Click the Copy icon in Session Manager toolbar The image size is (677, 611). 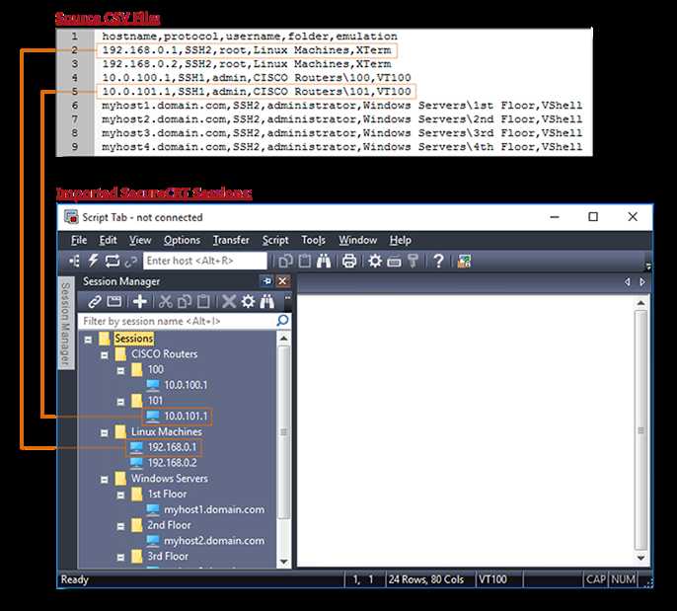coord(185,301)
